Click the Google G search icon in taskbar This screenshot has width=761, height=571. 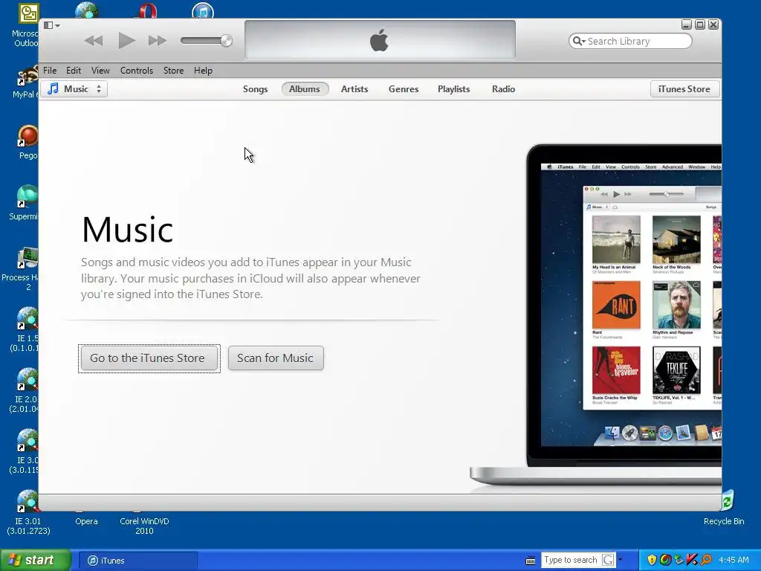[608, 560]
